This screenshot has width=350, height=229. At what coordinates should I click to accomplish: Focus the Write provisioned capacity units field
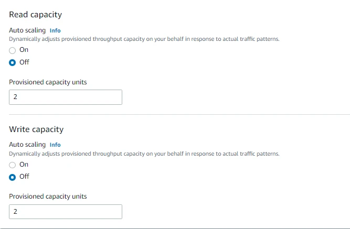click(x=66, y=211)
